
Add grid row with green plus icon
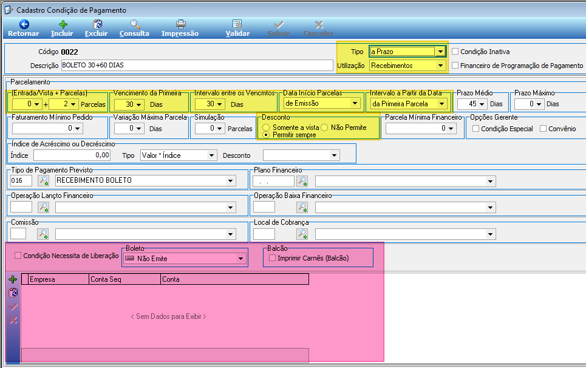(13, 279)
